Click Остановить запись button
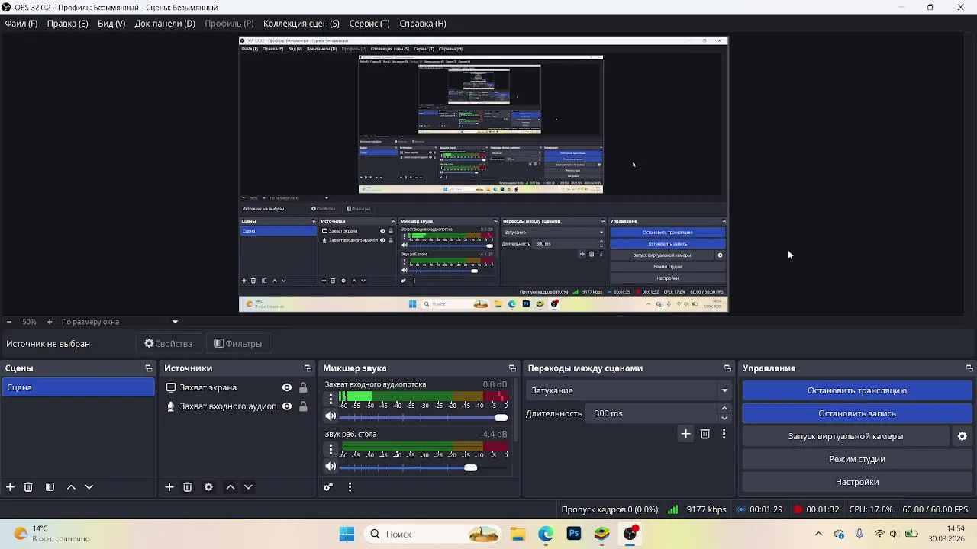The height and width of the screenshot is (549, 977). (857, 413)
